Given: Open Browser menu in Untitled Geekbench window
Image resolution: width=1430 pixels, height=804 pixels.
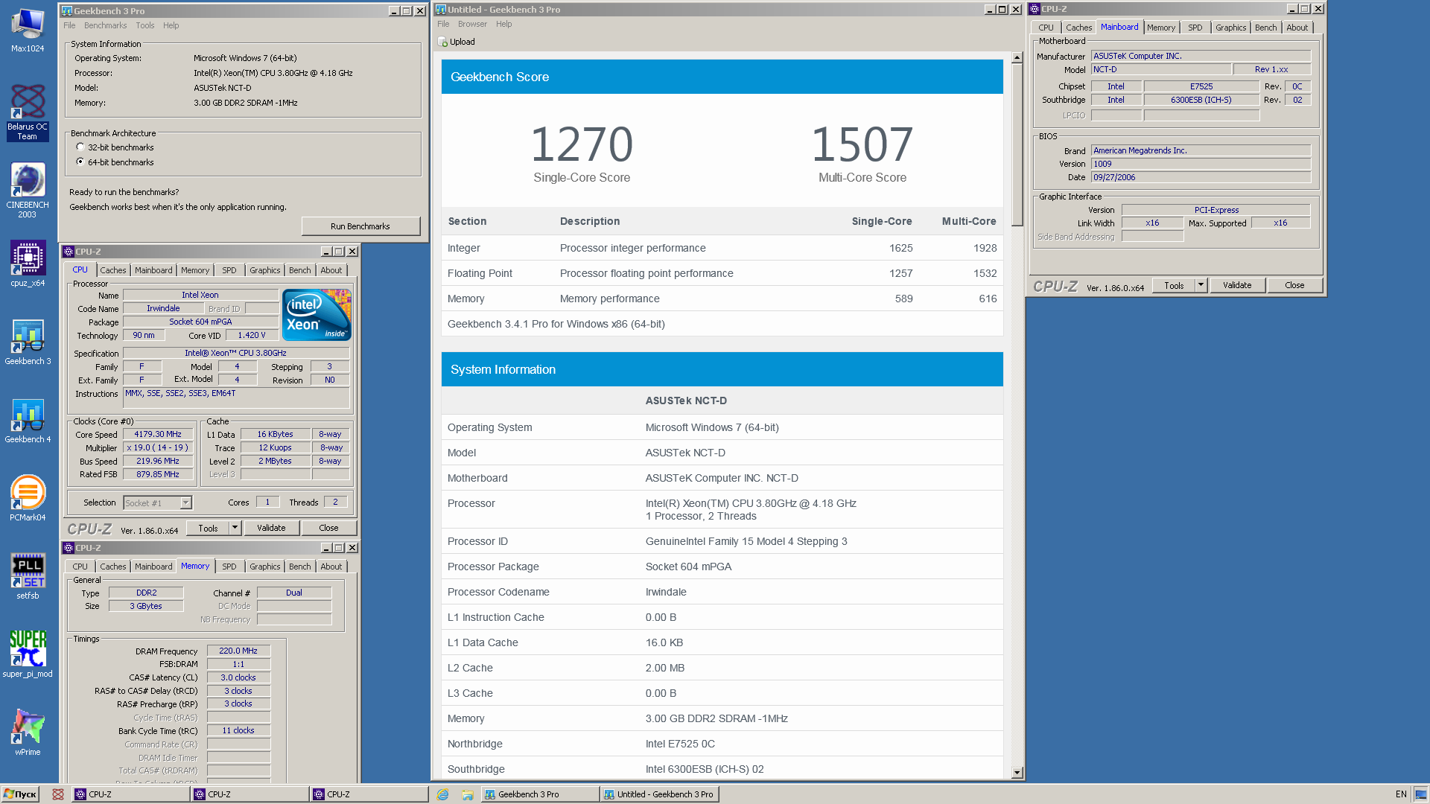Looking at the screenshot, I should tap(472, 24).
